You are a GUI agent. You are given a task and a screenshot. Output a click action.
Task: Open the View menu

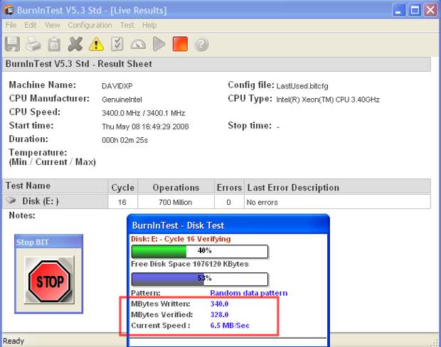pyautogui.click(x=53, y=25)
